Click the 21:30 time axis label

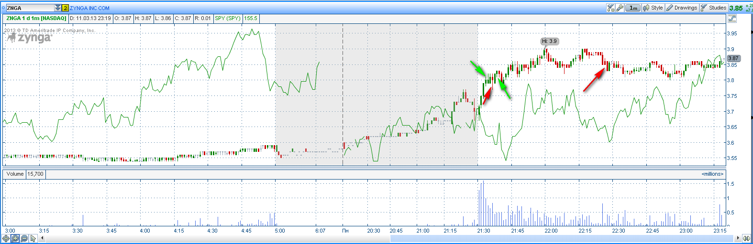point(483,231)
